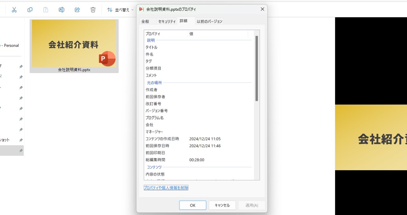407x215 pixels.
Task: Open the 並べ替え sort dropdown
Action: coord(120,10)
